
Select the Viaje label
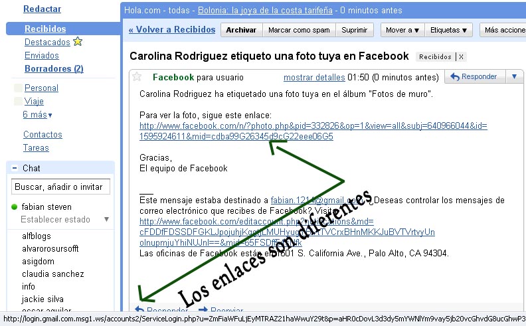point(34,102)
